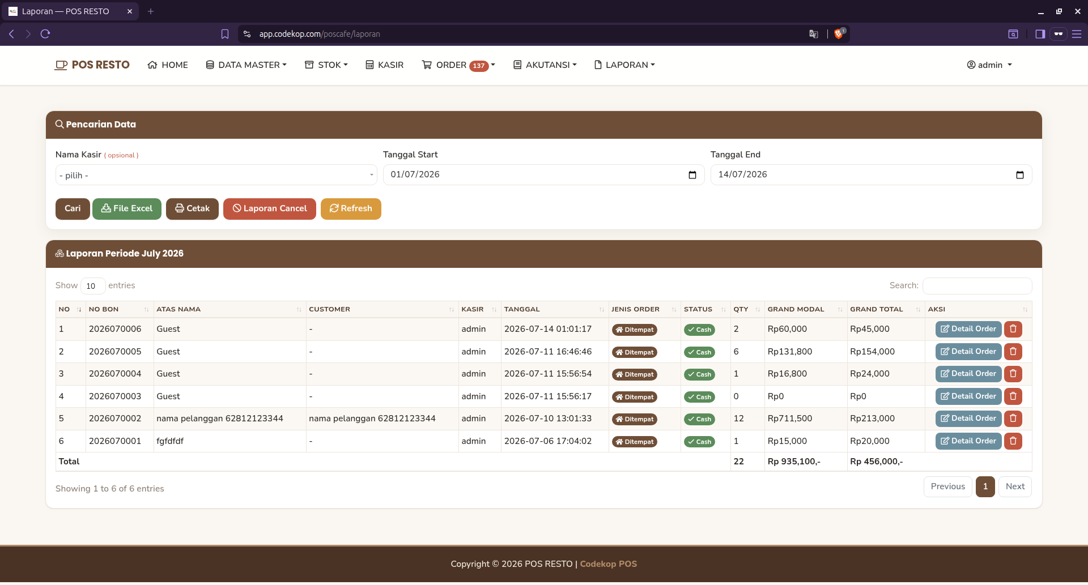
Task: Open the LAPORAN dropdown menu
Action: click(x=624, y=65)
